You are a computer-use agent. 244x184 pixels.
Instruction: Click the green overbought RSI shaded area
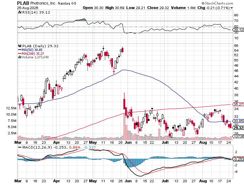[x=81, y=20]
